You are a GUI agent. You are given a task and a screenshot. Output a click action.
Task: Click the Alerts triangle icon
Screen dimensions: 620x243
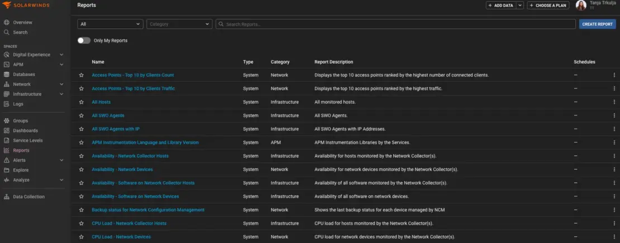click(x=6, y=160)
